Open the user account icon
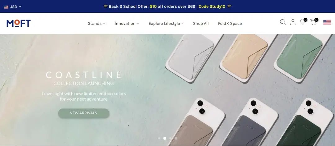The height and width of the screenshot is (146, 335). 293,22
